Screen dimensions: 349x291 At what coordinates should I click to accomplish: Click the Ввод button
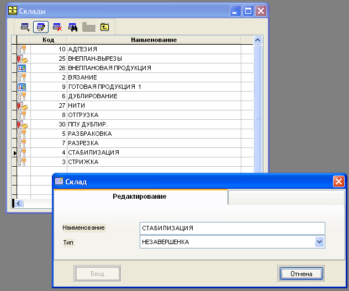click(x=97, y=274)
